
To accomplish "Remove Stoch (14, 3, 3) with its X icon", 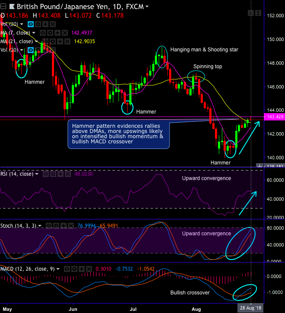I will click(x=71, y=226).
